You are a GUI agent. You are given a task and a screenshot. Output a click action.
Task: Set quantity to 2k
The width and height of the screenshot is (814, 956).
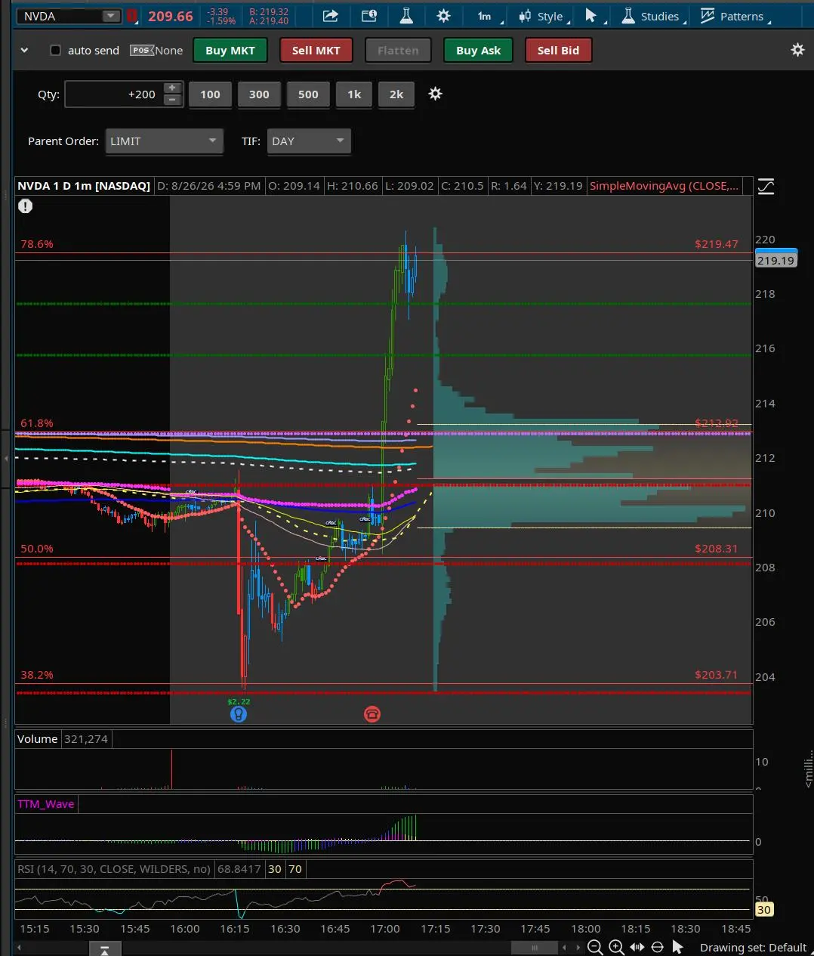coord(396,94)
